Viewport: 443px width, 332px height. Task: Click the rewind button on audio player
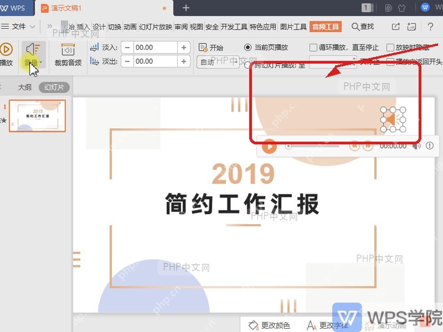point(354,146)
